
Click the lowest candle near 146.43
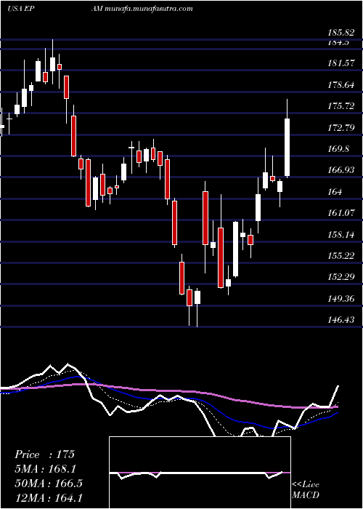[197, 297]
